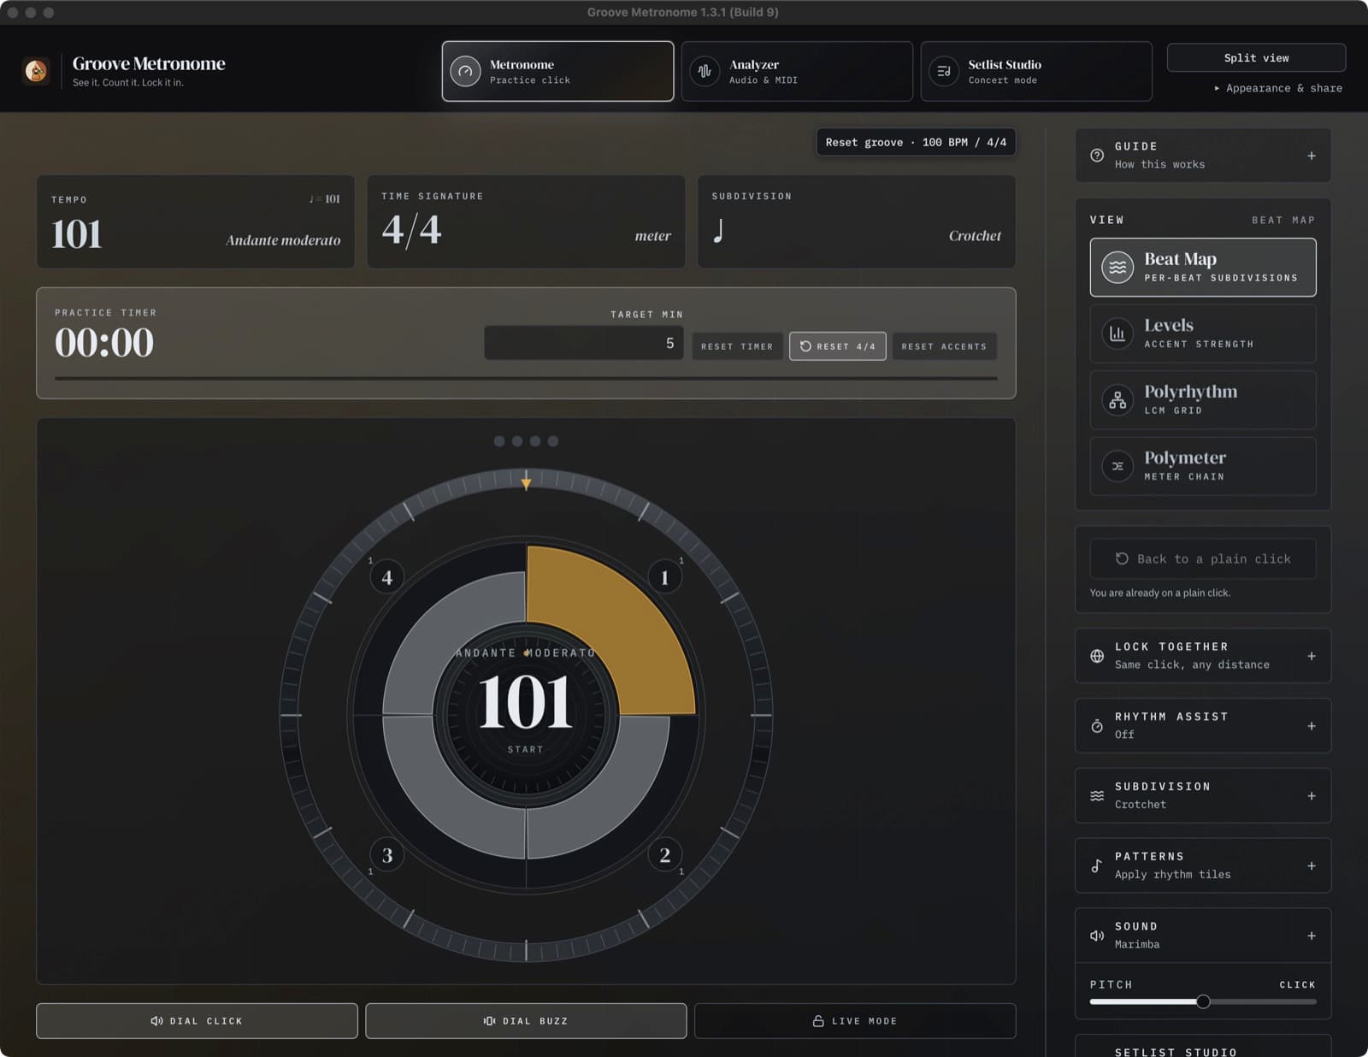This screenshot has width=1368, height=1057.
Task: Open the Tempo 101 card
Action: pos(196,222)
